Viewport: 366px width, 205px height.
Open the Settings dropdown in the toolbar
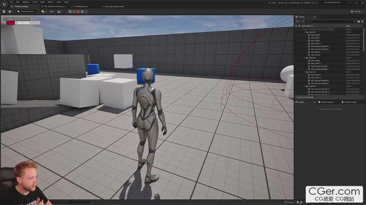[x=356, y=12]
